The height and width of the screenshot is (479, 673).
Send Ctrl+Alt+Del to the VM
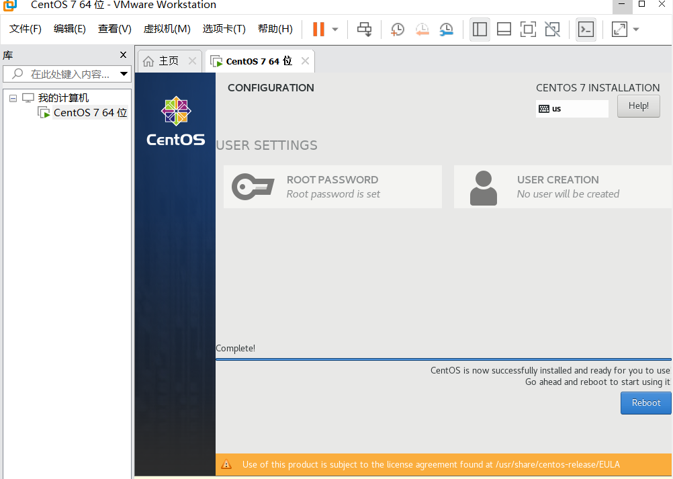click(365, 29)
